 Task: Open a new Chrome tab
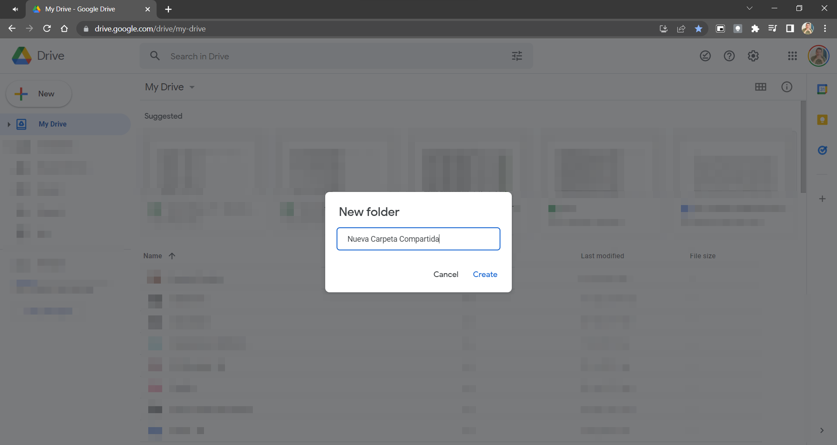point(169,9)
